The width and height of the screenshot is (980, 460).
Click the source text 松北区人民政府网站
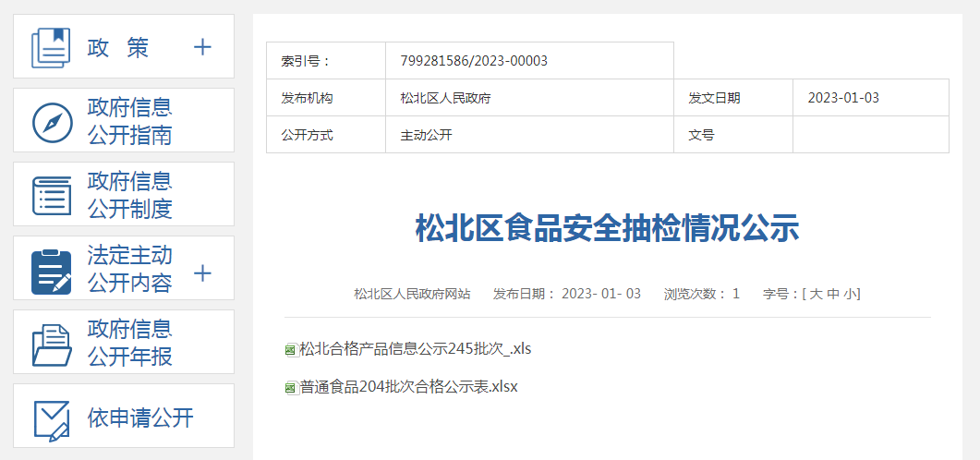(x=412, y=294)
